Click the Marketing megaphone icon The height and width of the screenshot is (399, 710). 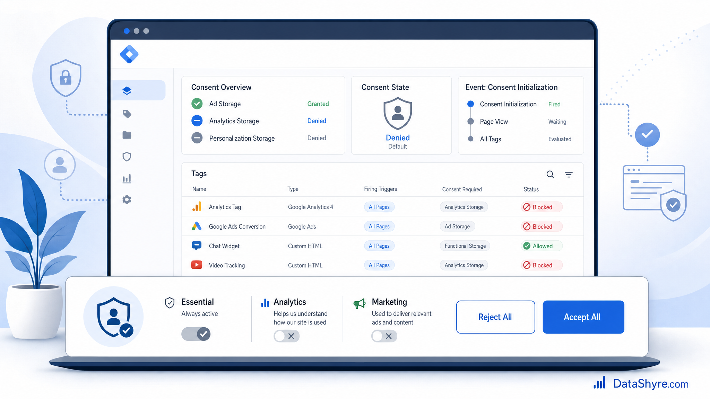(360, 303)
